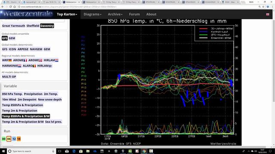Choose the green 00 run
The width and height of the screenshot is (275, 154).
tap(4, 139)
